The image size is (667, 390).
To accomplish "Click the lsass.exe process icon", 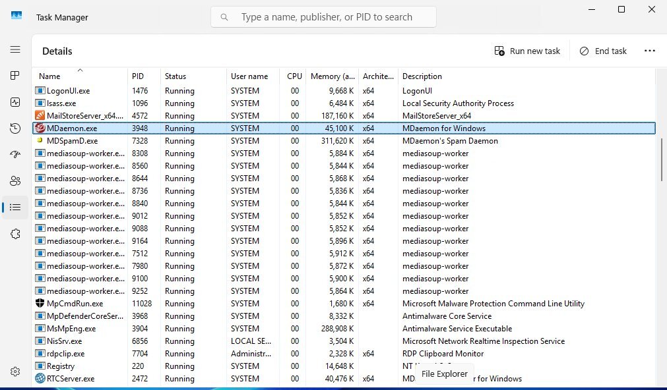I will [x=40, y=103].
